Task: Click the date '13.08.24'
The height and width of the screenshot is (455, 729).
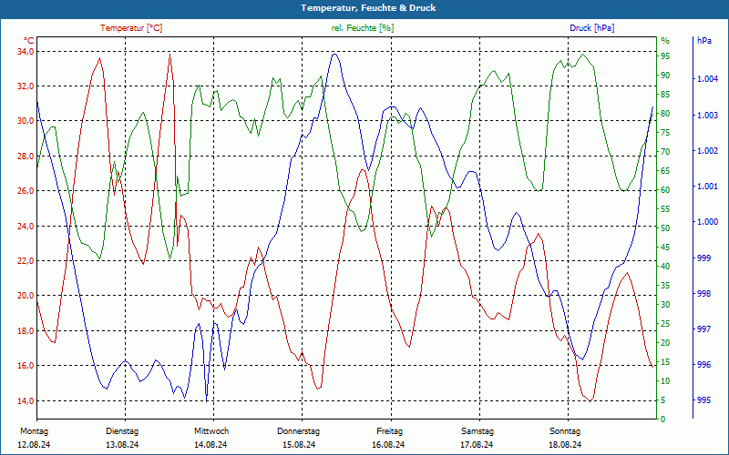Action: pyautogui.click(x=122, y=445)
